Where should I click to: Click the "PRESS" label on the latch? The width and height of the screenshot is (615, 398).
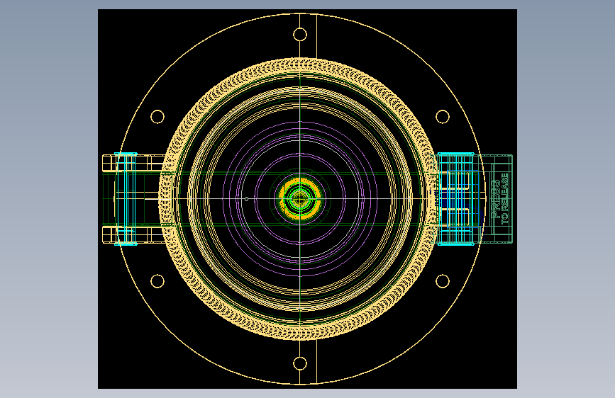pos(496,199)
